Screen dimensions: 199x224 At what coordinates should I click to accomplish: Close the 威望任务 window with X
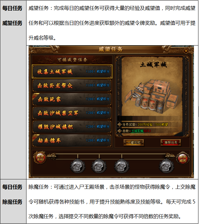pyautogui.click(x=186, y=51)
